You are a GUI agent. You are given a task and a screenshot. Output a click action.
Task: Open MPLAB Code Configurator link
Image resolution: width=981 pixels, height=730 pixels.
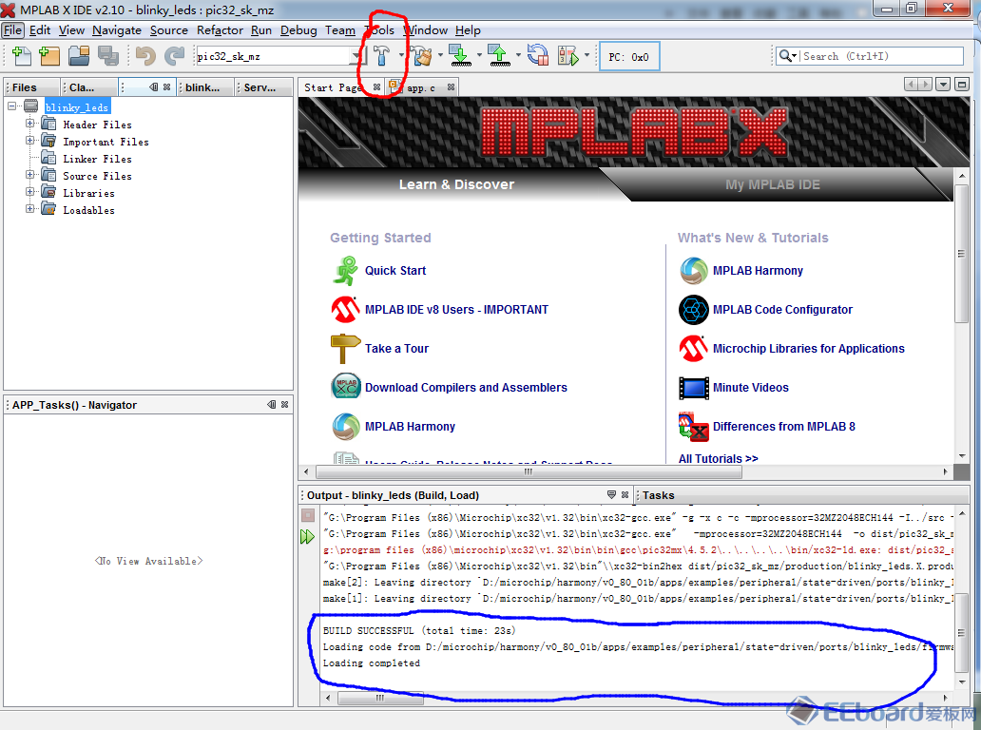click(x=782, y=310)
